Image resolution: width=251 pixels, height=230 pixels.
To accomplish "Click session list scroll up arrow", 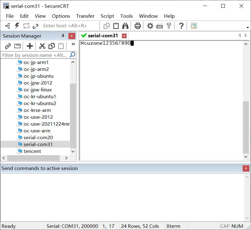I will tap(73, 62).
